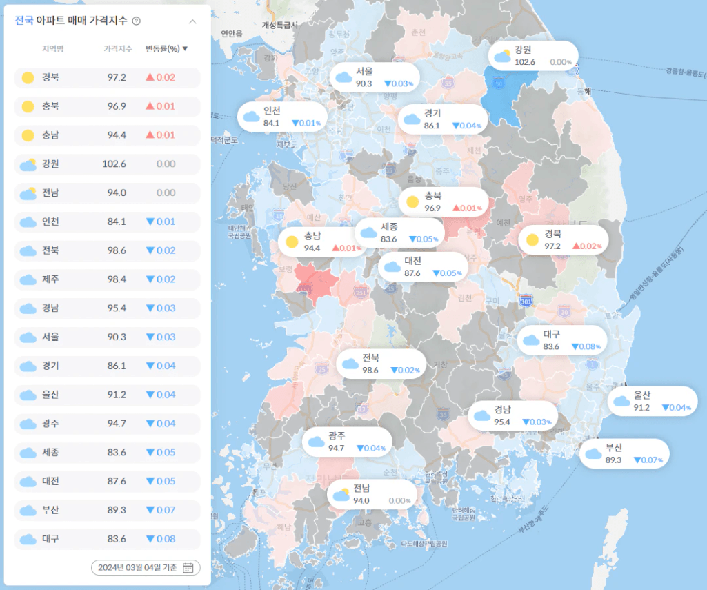Click the 경남 row cloud icon in list
Image resolution: width=707 pixels, height=590 pixels.
click(x=28, y=308)
